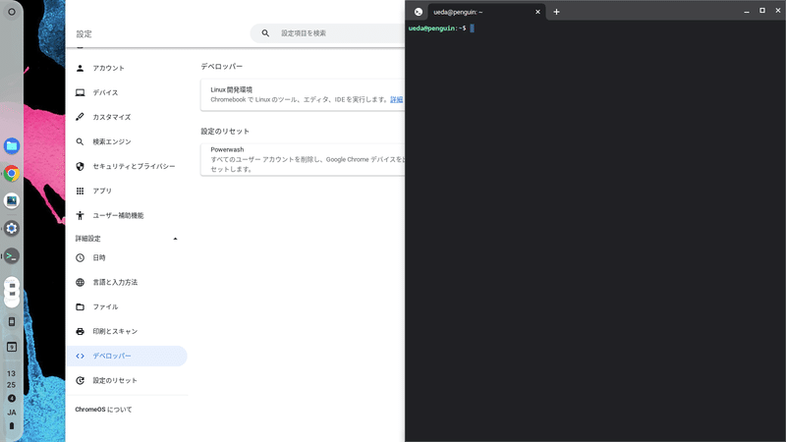Click the search magnifier icon in Settings
This screenshot has height=442, width=786.
(x=265, y=33)
